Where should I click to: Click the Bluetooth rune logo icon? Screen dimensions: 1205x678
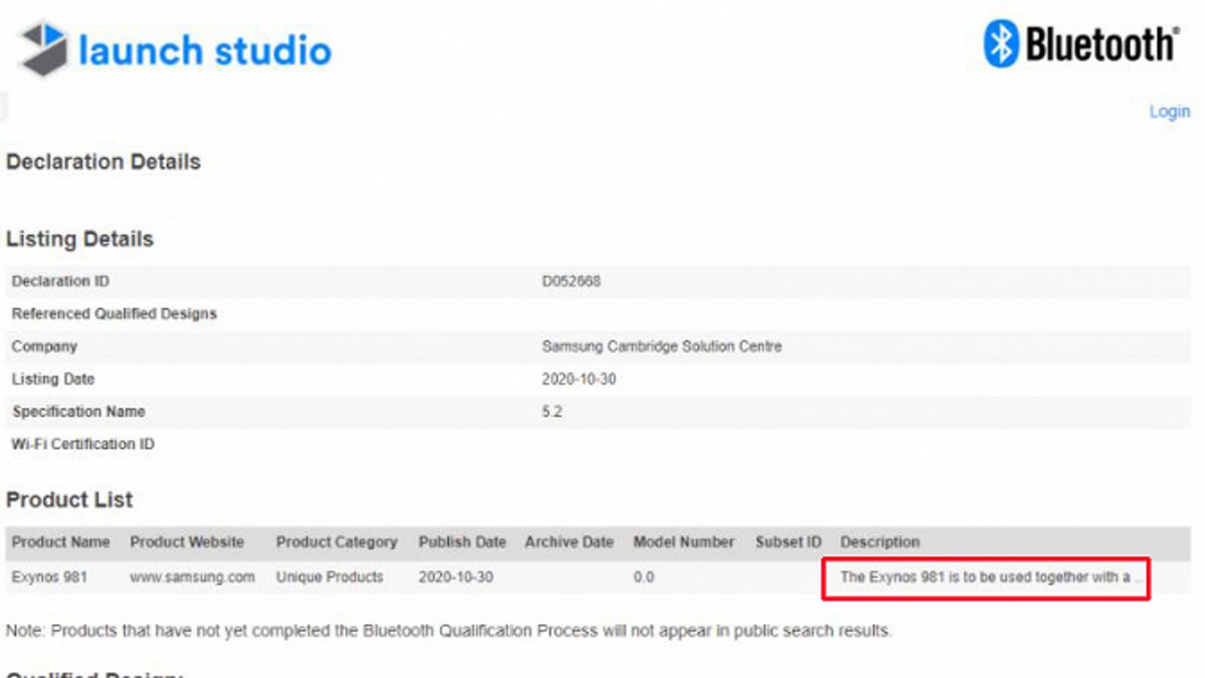coord(1001,44)
